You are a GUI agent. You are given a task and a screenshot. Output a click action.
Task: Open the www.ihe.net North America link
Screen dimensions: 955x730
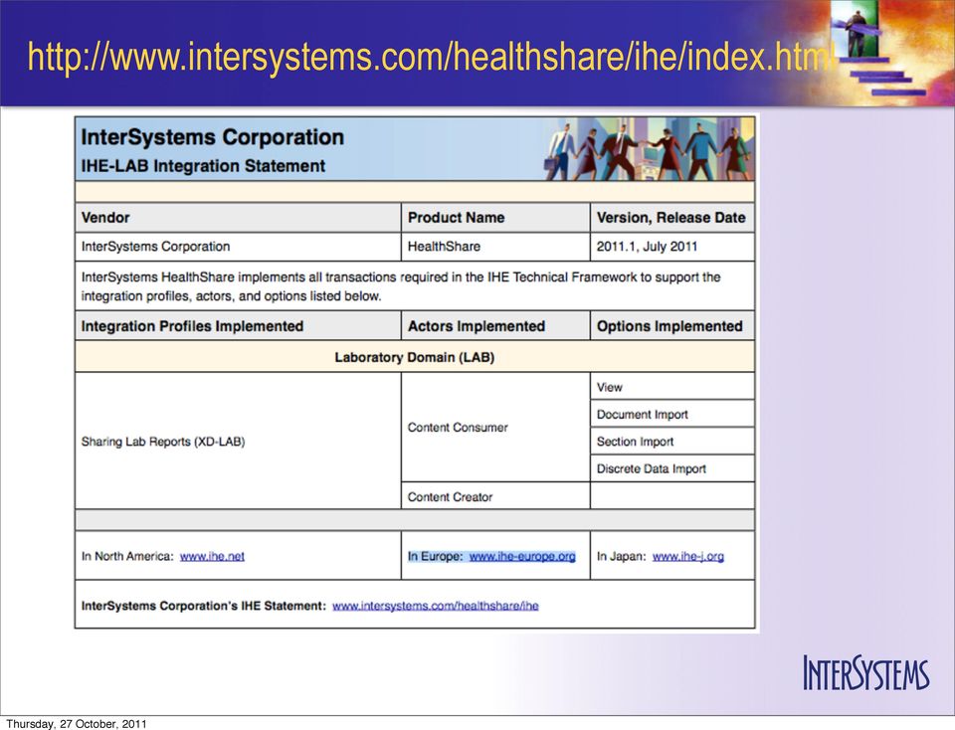click(212, 557)
